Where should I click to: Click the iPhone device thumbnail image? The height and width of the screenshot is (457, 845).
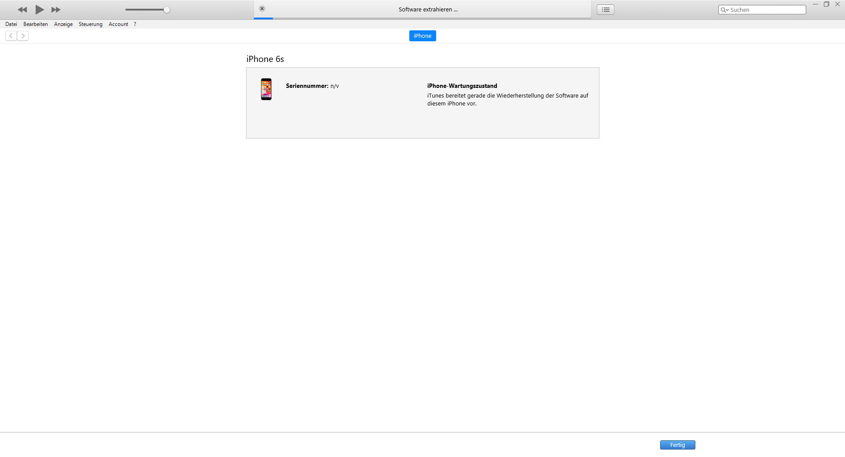[x=266, y=89]
